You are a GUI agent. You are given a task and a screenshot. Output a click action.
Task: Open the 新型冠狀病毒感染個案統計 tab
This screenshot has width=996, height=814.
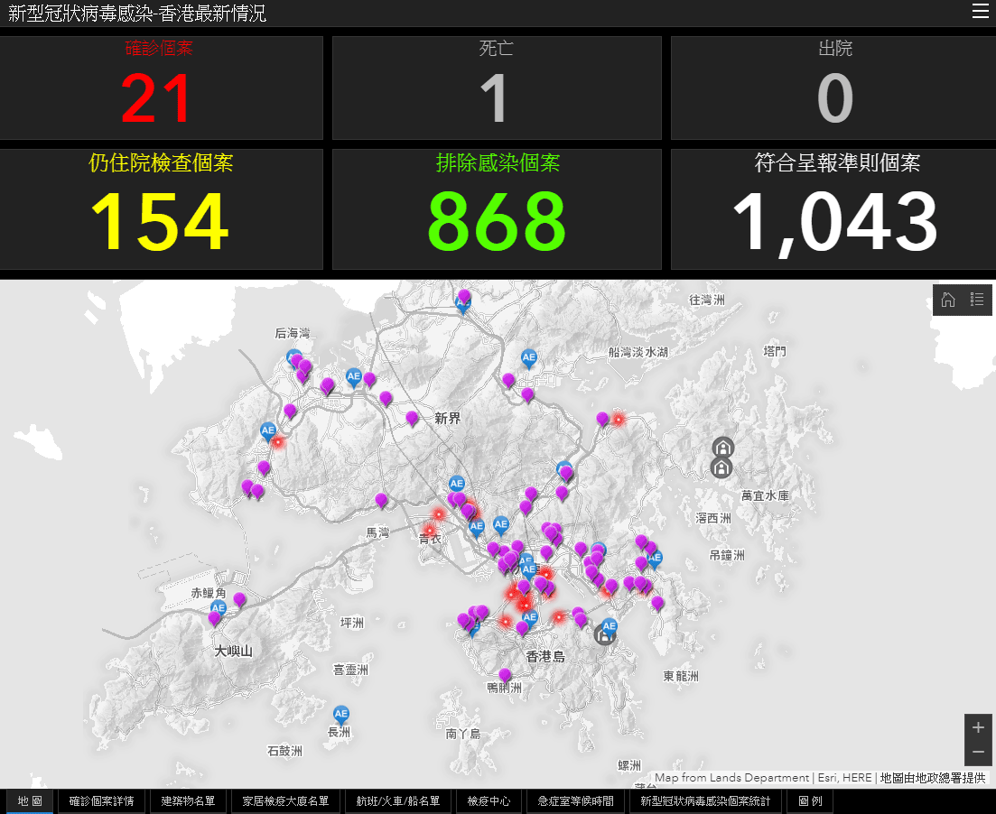[x=705, y=801]
